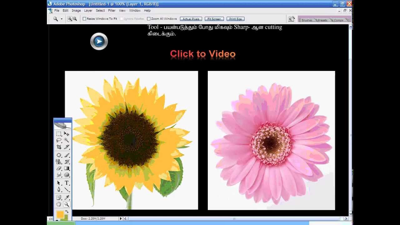Click the zoom in magnifier button

point(70,19)
